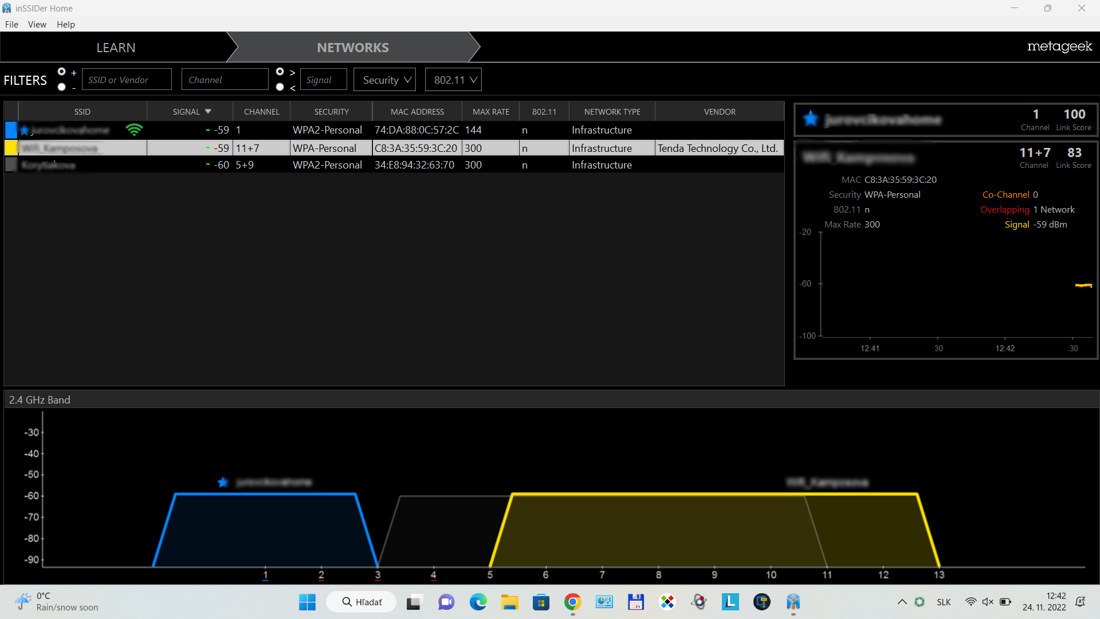Viewport: 1100px width, 619px height.
Task: Click the yellow color swatch of second network
Action: [x=11, y=148]
